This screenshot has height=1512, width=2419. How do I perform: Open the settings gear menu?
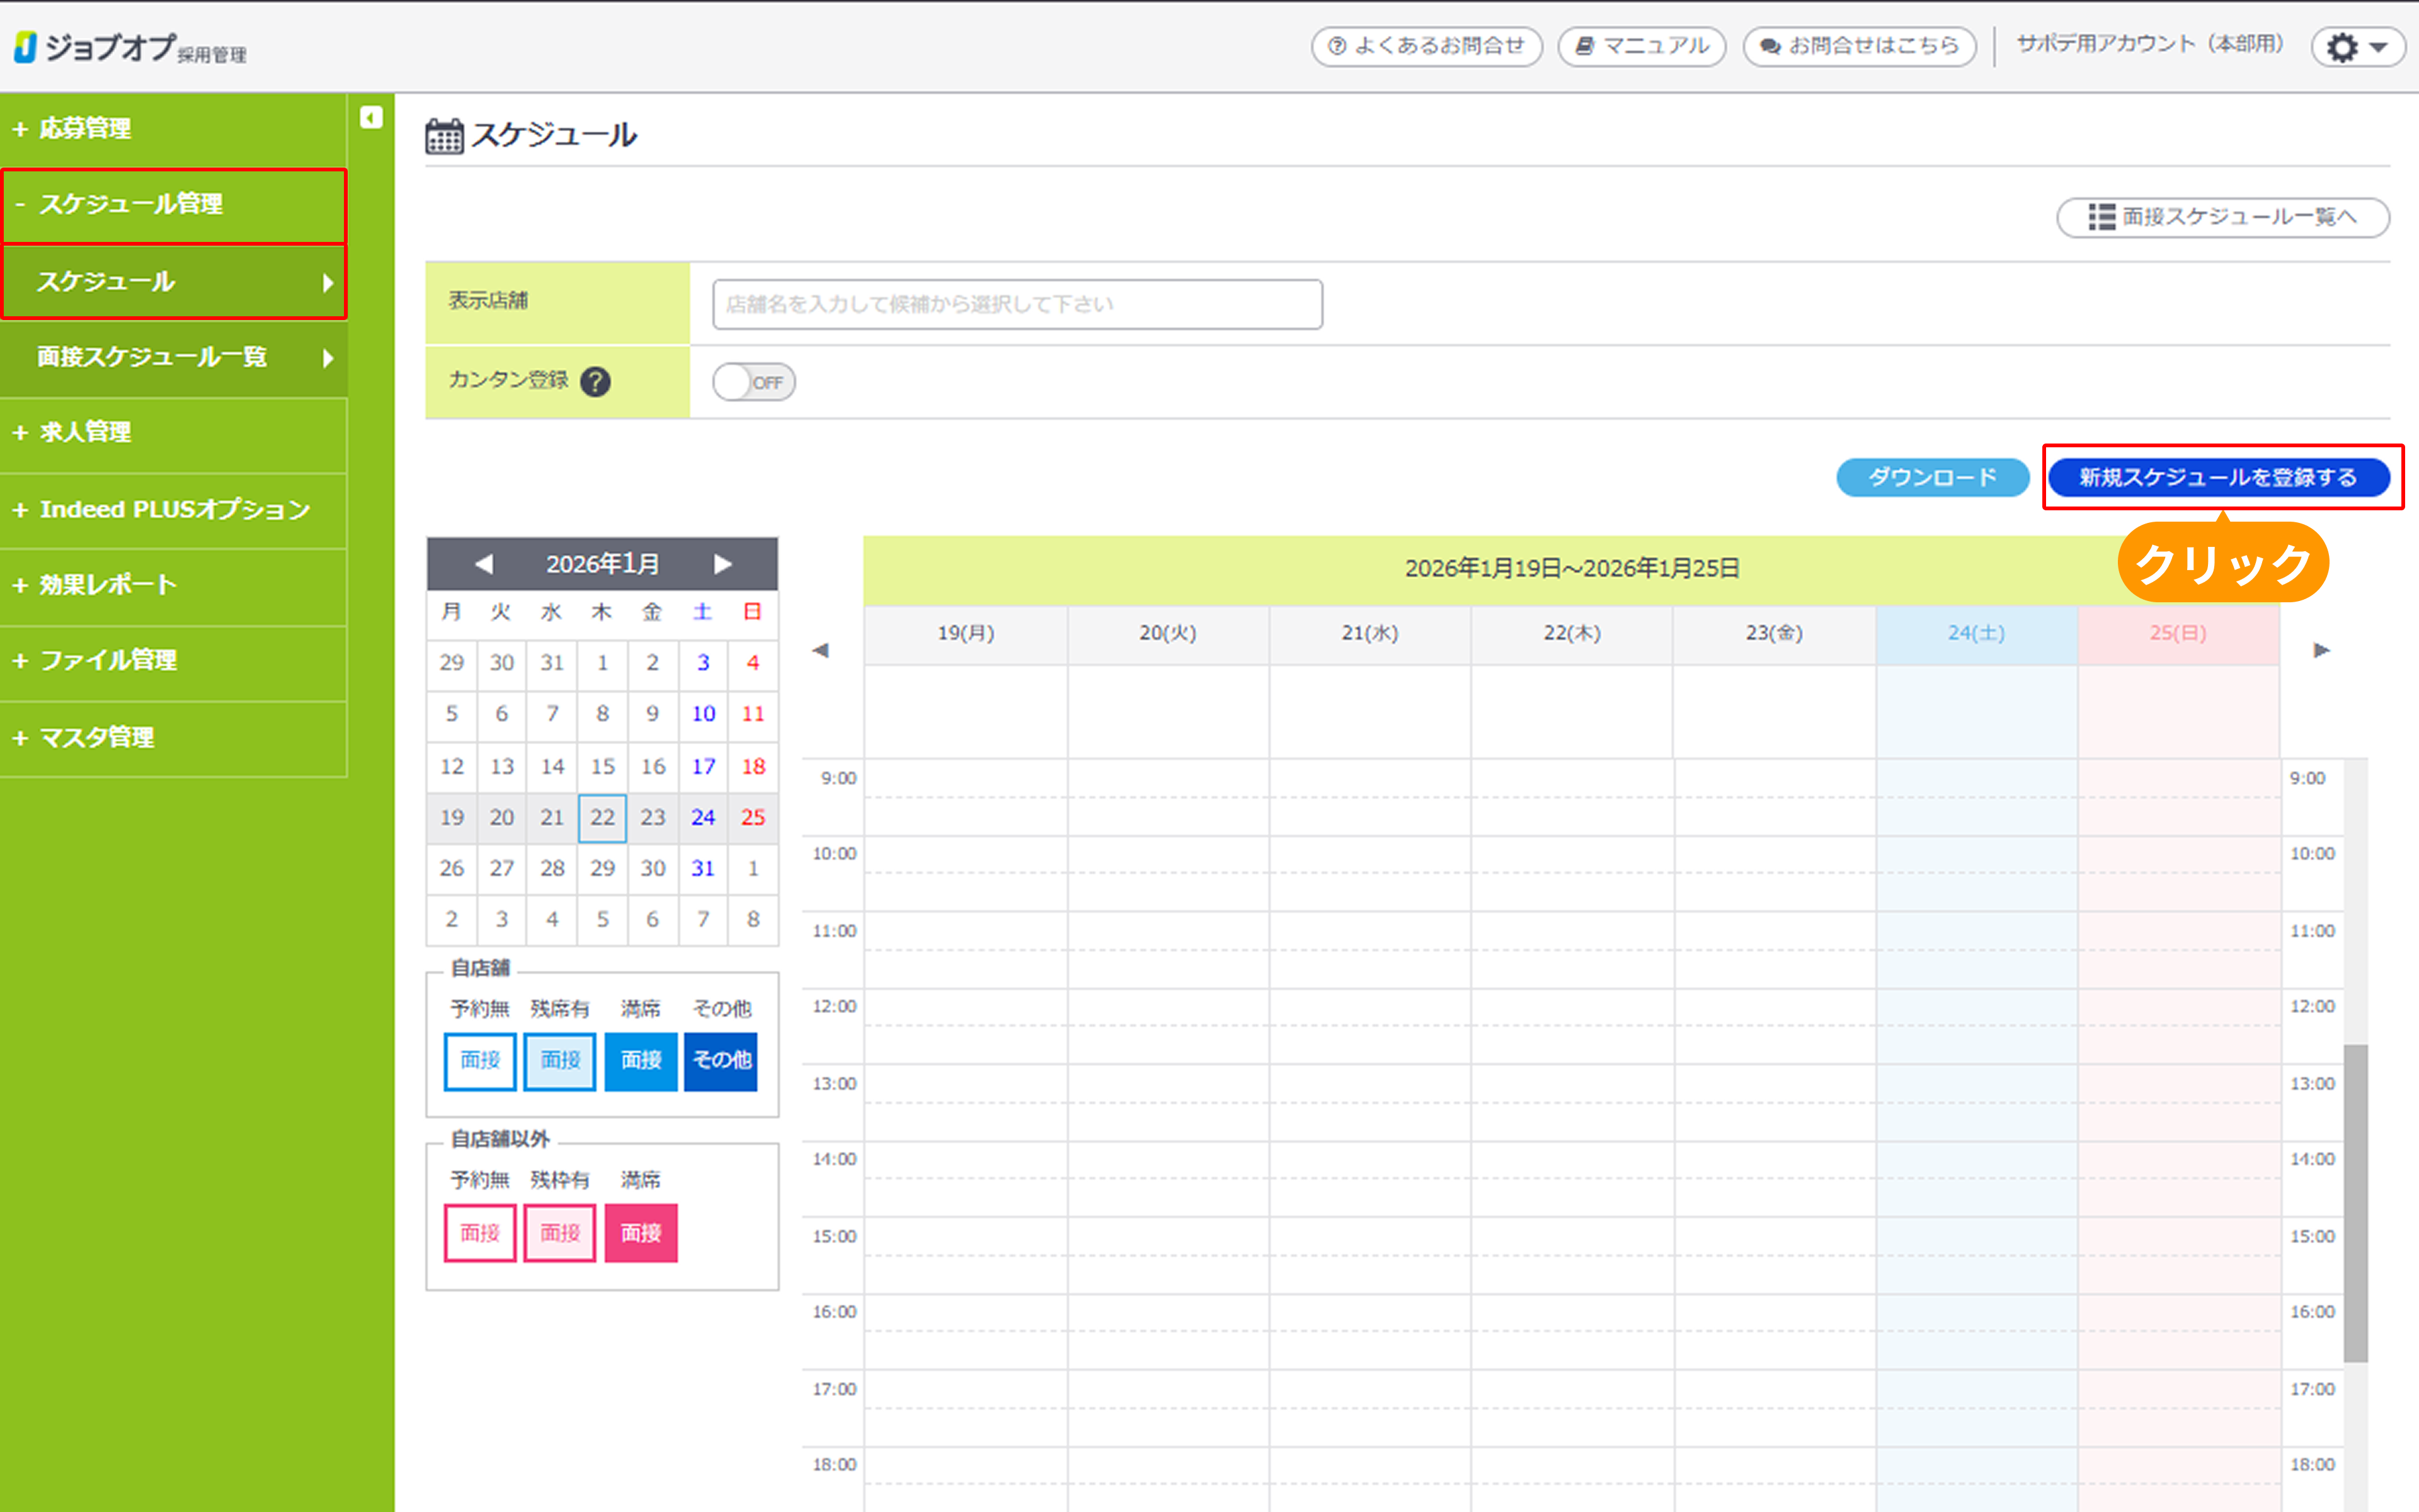coord(2356,47)
